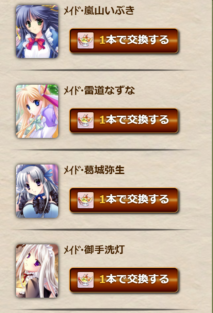The width and height of the screenshot is (213, 313).
Task: Select the メイド・葛城弥生 name label
Action: (94, 170)
